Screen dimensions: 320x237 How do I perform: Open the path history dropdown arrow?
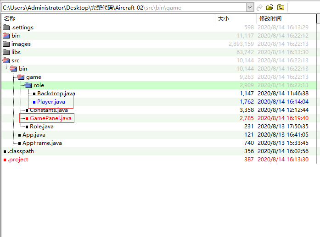(250, 7)
